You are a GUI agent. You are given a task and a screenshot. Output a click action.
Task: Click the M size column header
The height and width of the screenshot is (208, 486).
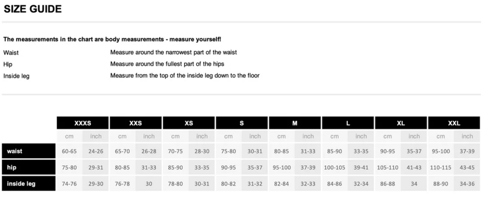tap(295, 123)
